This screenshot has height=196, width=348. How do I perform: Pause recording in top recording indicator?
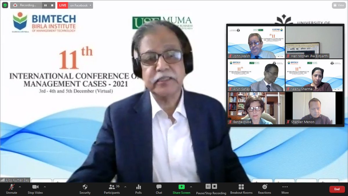(x=46, y=5)
